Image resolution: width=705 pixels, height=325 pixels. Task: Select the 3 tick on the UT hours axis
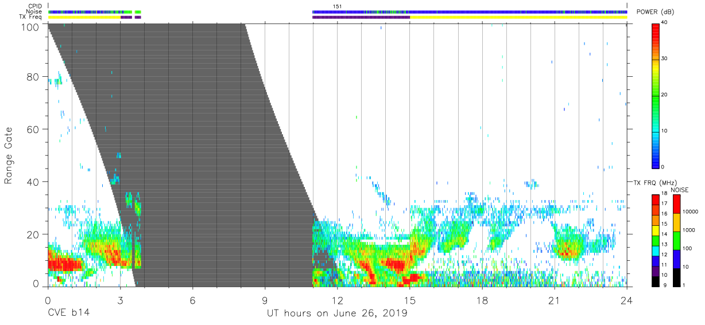pyautogui.click(x=120, y=300)
